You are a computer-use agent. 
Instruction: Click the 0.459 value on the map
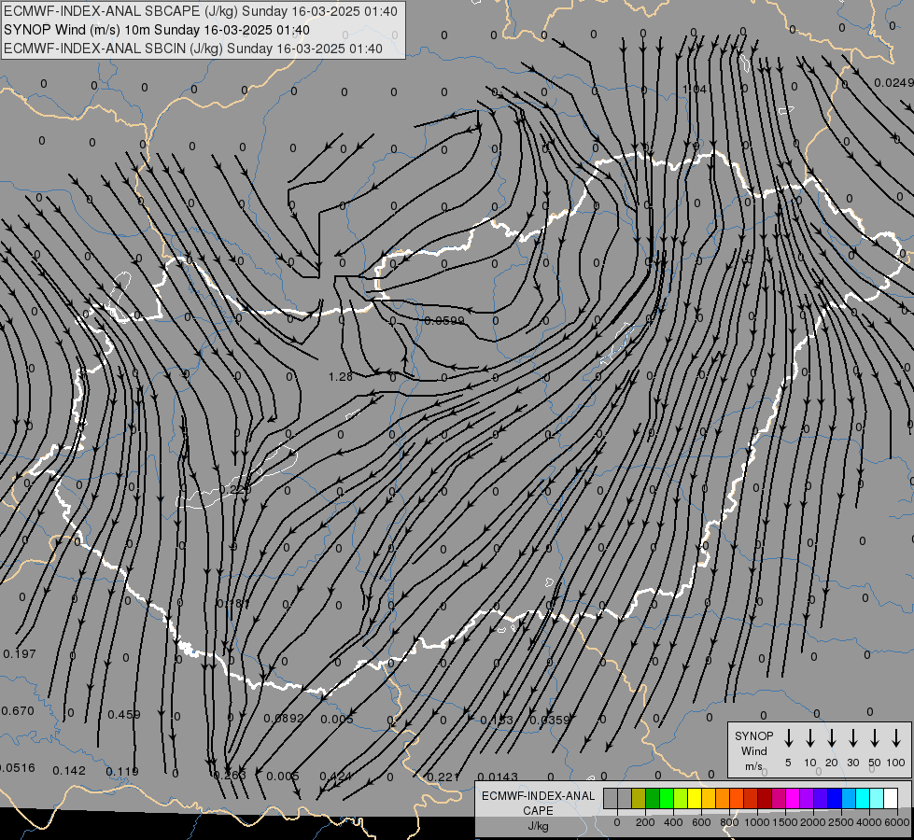[124, 714]
